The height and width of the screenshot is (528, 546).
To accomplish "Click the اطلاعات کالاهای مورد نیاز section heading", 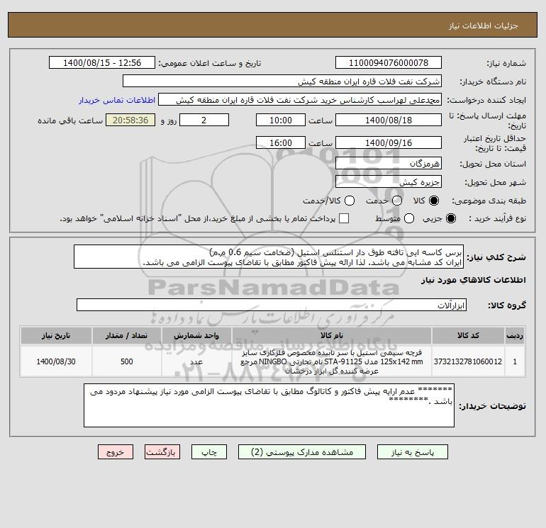I will tap(474, 280).
